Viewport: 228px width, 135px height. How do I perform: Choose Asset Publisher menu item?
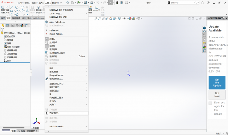click(x=67, y=22)
